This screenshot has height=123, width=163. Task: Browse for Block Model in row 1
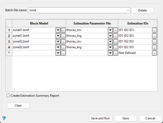(63, 30)
